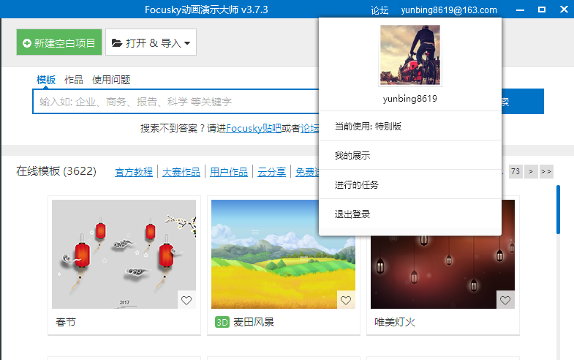The height and width of the screenshot is (360, 574).
Task: Open the 云分享 category link
Action: pyautogui.click(x=271, y=172)
